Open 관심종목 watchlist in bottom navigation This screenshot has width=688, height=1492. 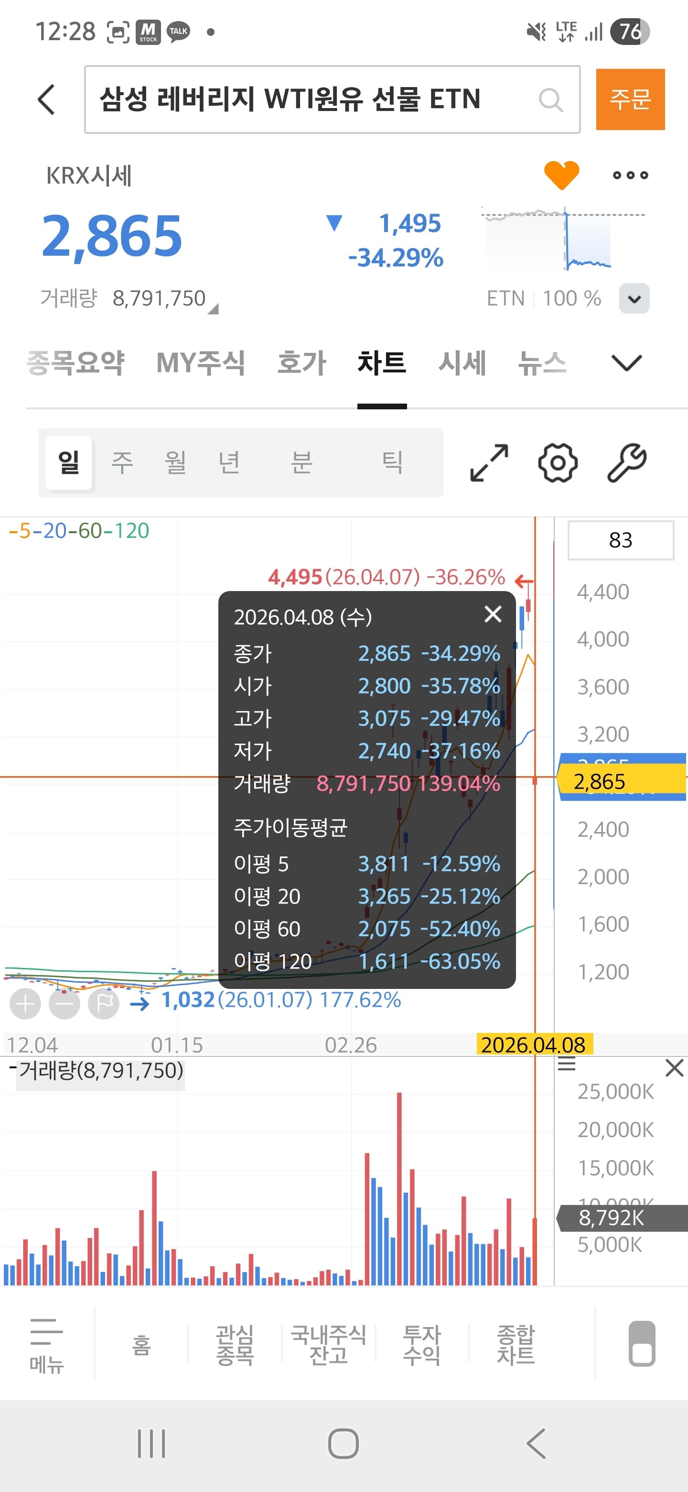click(x=235, y=1346)
